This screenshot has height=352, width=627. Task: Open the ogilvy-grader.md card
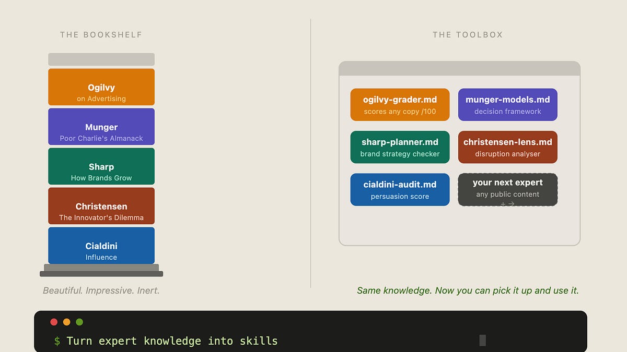(x=400, y=105)
